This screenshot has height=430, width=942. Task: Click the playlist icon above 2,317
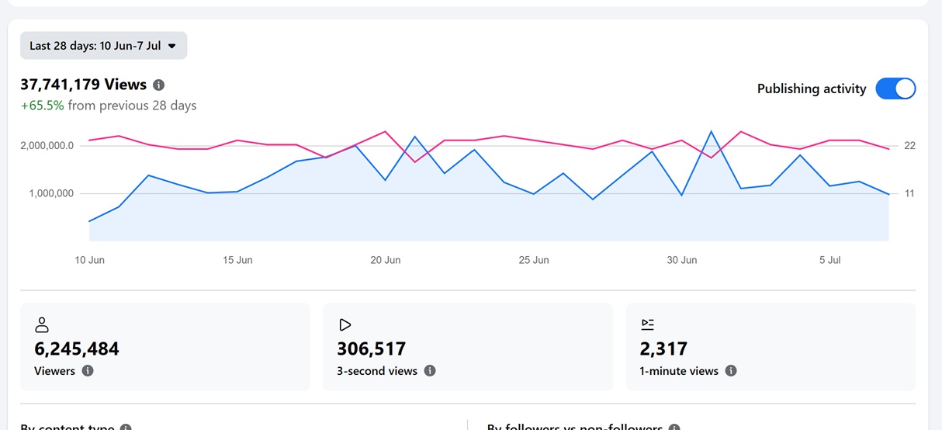(x=648, y=324)
